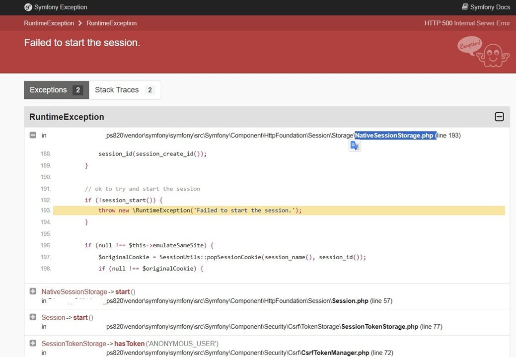This screenshot has width=516, height=357.
Task: Click the highlighted throw RuntimeException code line
Action: 279,211
